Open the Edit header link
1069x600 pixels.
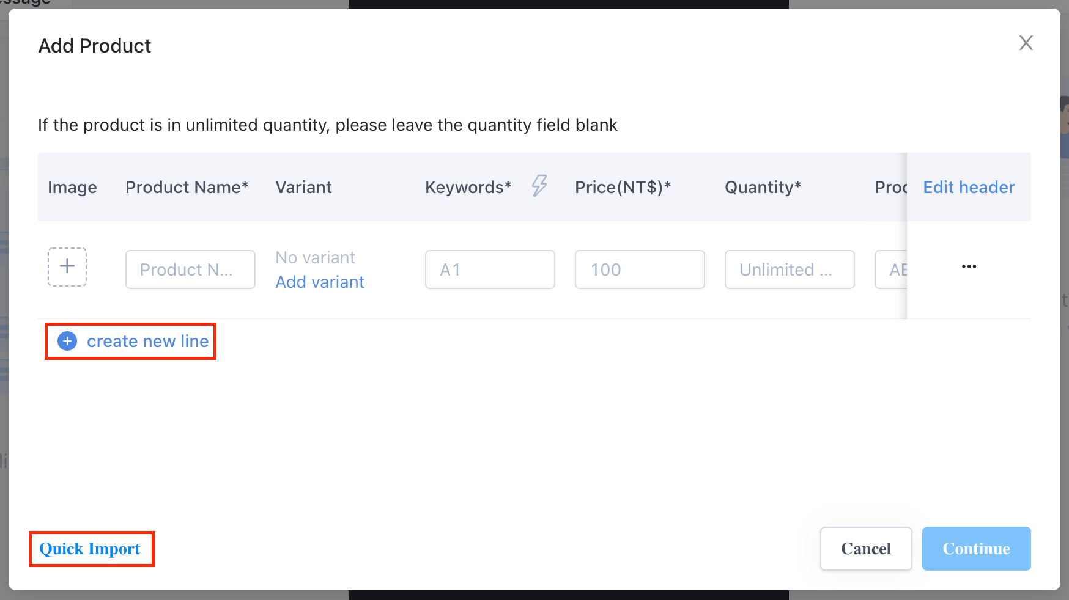(969, 187)
